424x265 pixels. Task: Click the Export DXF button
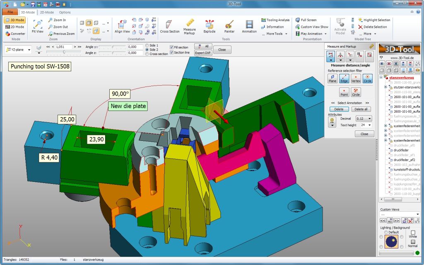pyautogui.click(x=203, y=53)
